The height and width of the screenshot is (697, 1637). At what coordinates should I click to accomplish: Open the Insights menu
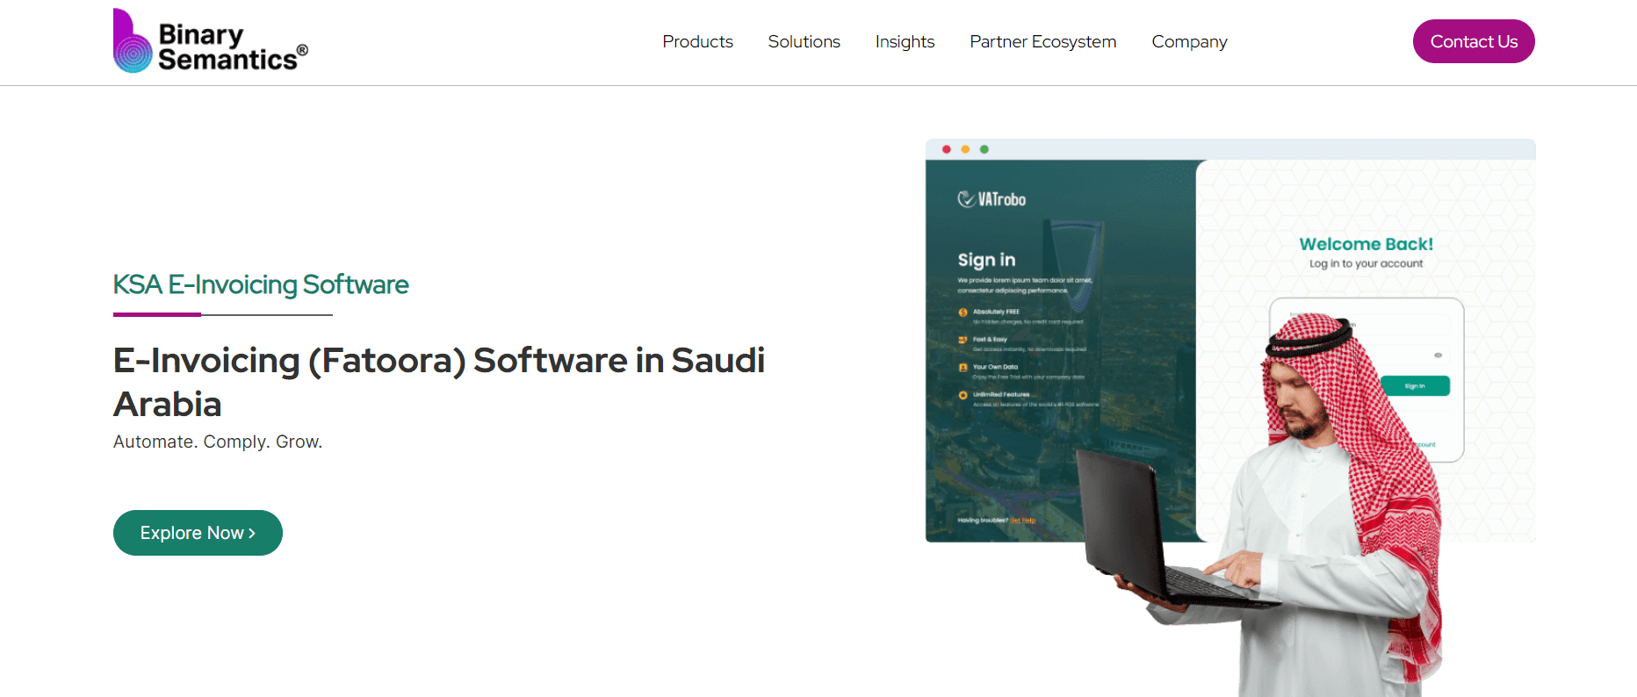(905, 41)
